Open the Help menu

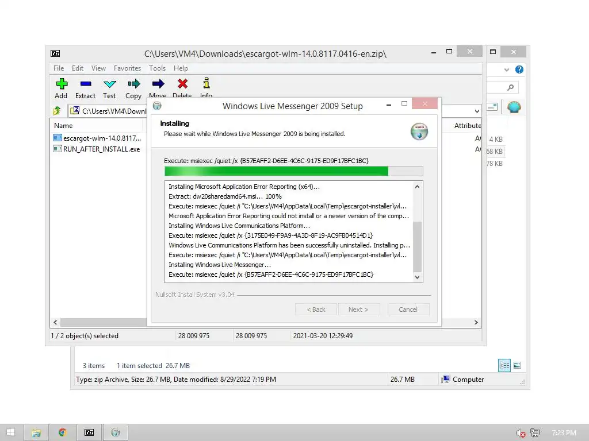click(x=181, y=68)
